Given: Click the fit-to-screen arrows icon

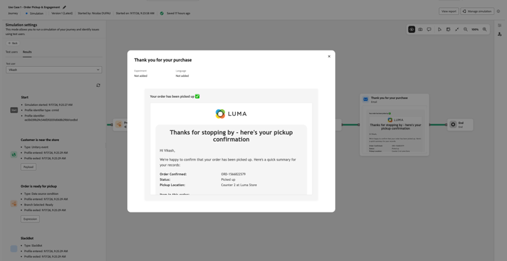Looking at the screenshot, I should 457,30.
